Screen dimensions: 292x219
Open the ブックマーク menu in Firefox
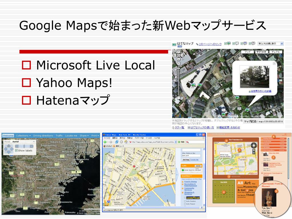point(139,138)
